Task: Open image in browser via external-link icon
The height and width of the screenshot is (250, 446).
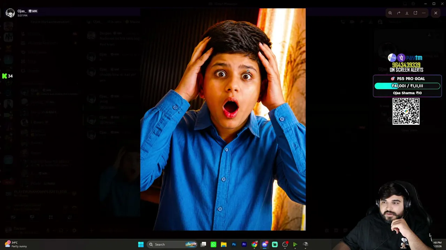Action: [x=415, y=13]
